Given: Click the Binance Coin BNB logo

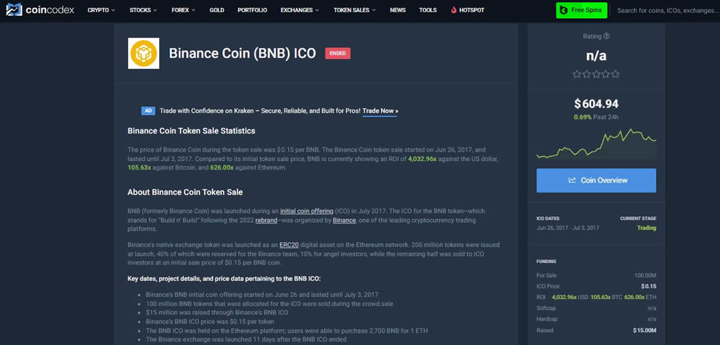Looking at the screenshot, I should 143,54.
